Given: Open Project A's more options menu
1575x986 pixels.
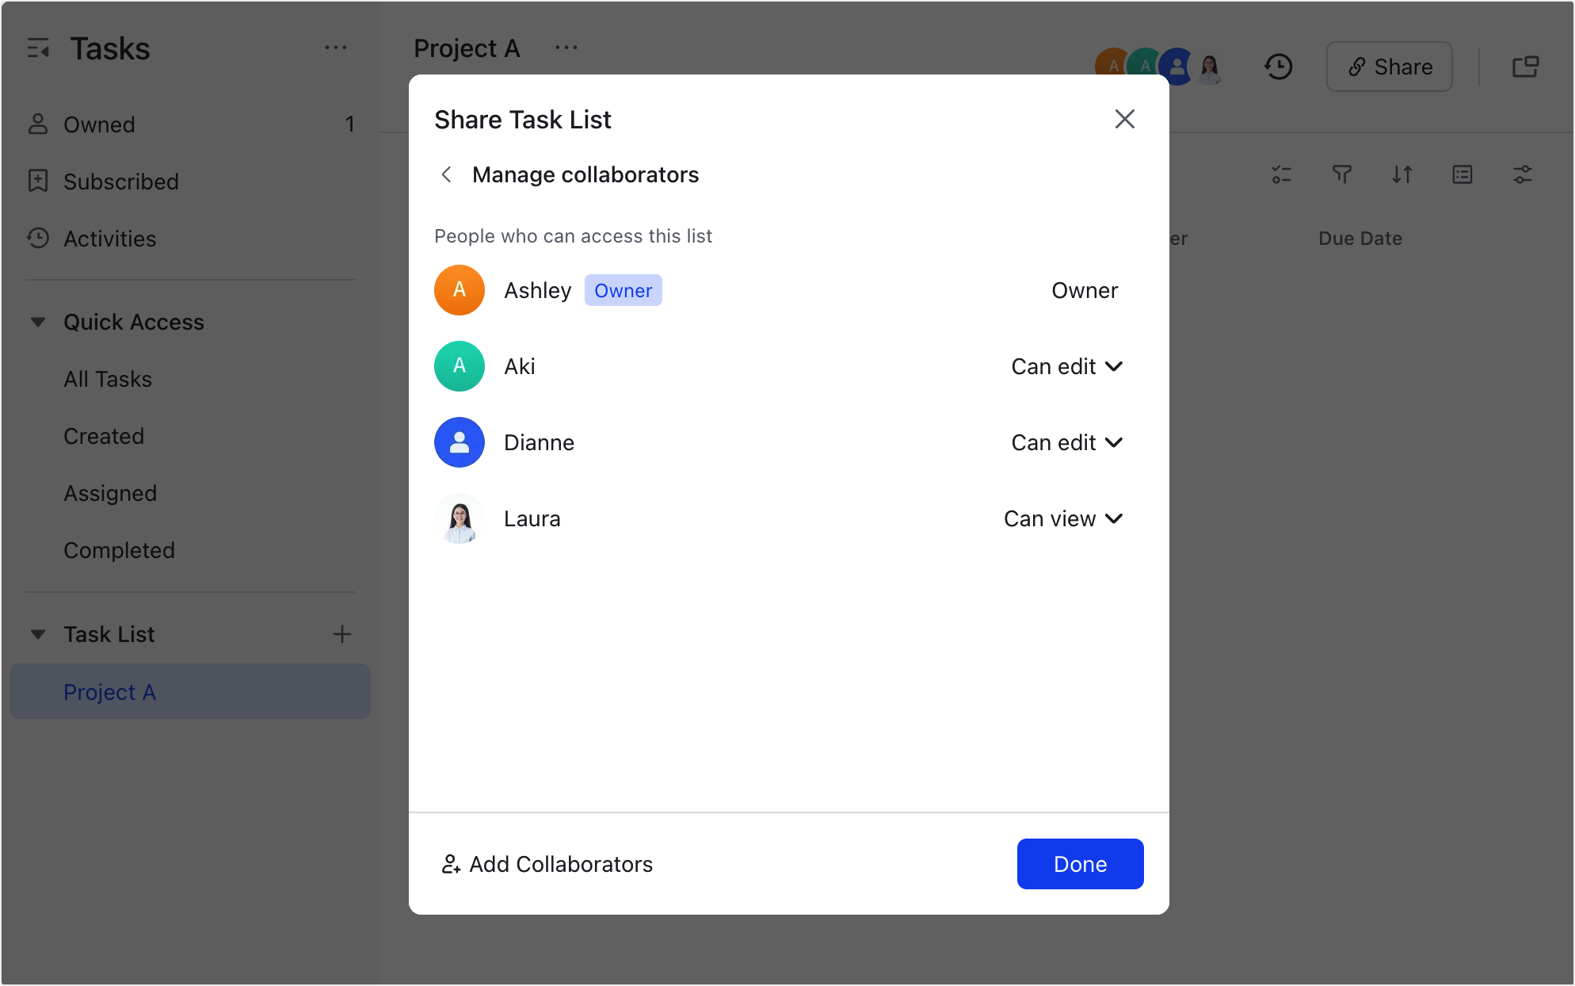Looking at the screenshot, I should click(x=566, y=48).
